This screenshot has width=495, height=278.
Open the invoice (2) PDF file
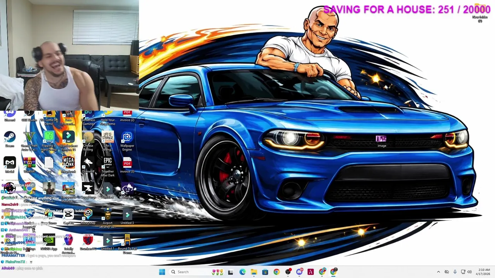(x=127, y=116)
